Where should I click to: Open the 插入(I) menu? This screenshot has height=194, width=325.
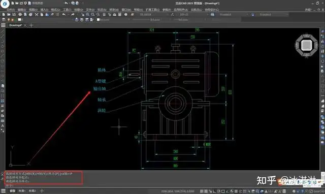44,10
